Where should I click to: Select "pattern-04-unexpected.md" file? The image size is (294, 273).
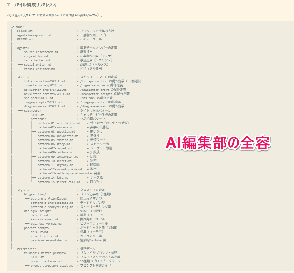click(58, 136)
